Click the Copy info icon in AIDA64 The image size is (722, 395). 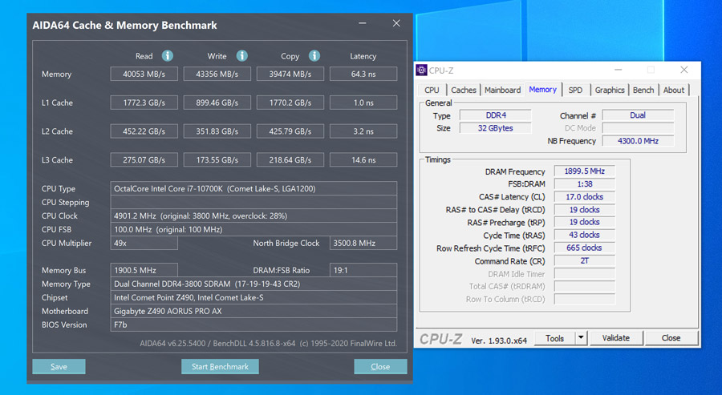[x=314, y=55]
